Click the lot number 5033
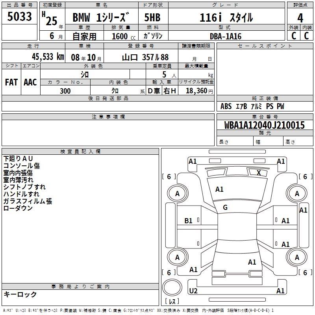Image resolution: width=315 pixels, height=315 pixels. [19, 17]
